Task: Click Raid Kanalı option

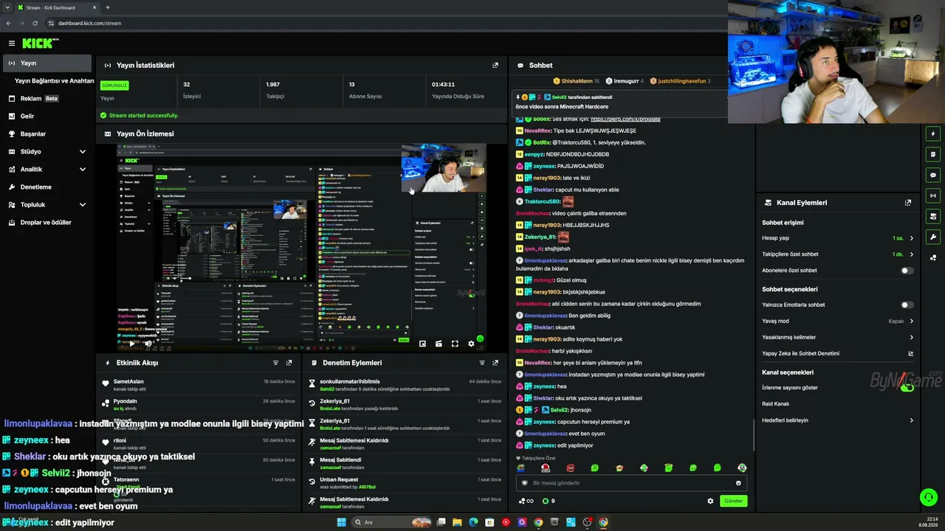Action: 775,404
